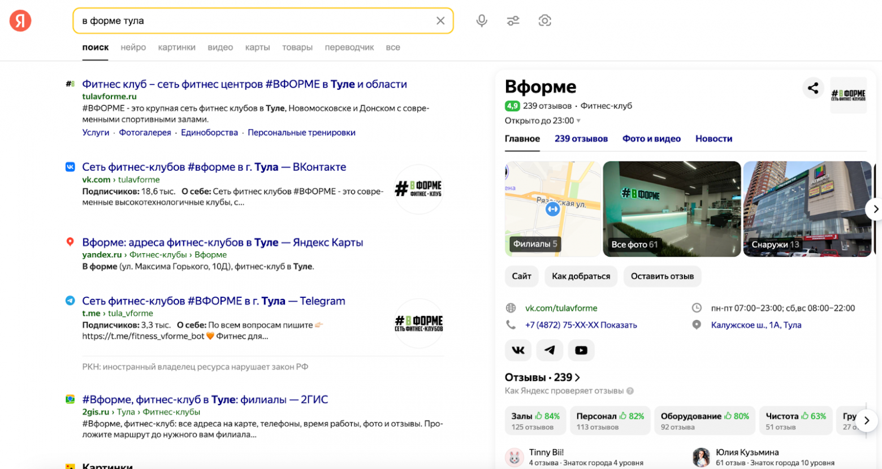Viewport: 882px width, 469px height.
Task: Open the Услуги sitelink
Action: [x=96, y=132]
